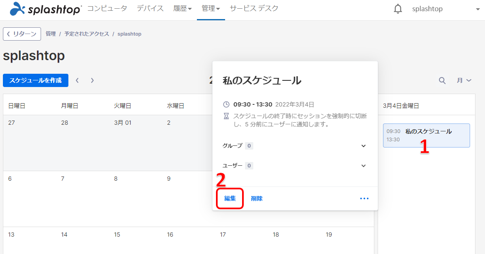Click the 日曜日 column header
The image size is (485, 254).
coord(17,106)
